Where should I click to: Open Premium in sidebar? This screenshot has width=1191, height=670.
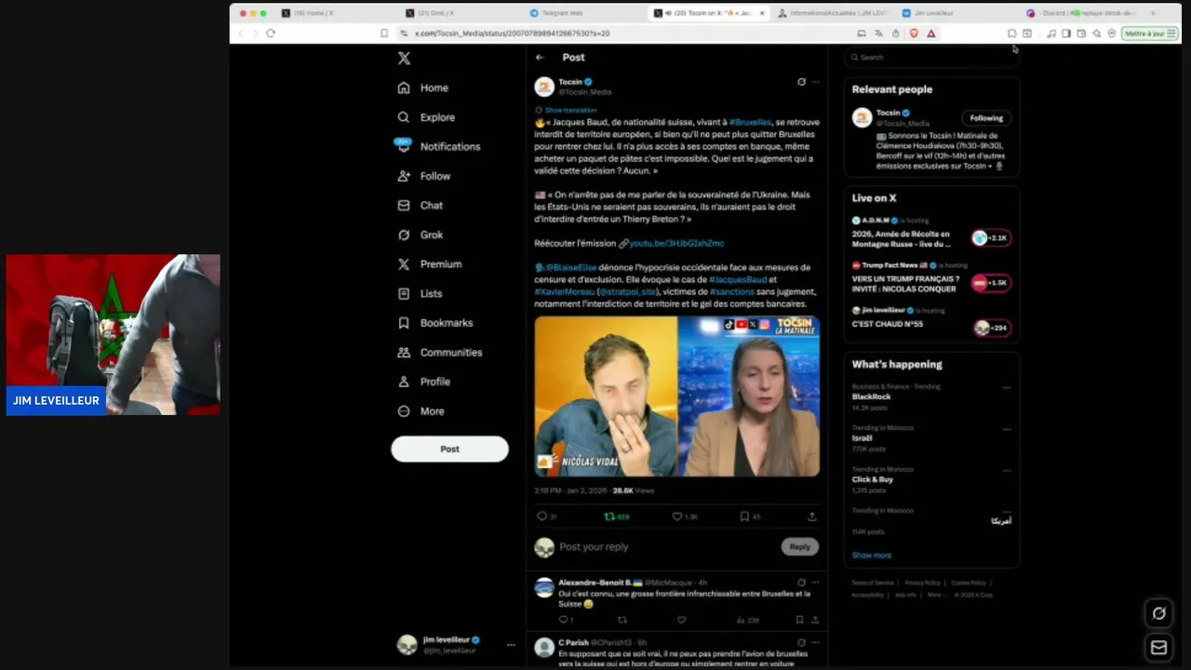(x=430, y=264)
